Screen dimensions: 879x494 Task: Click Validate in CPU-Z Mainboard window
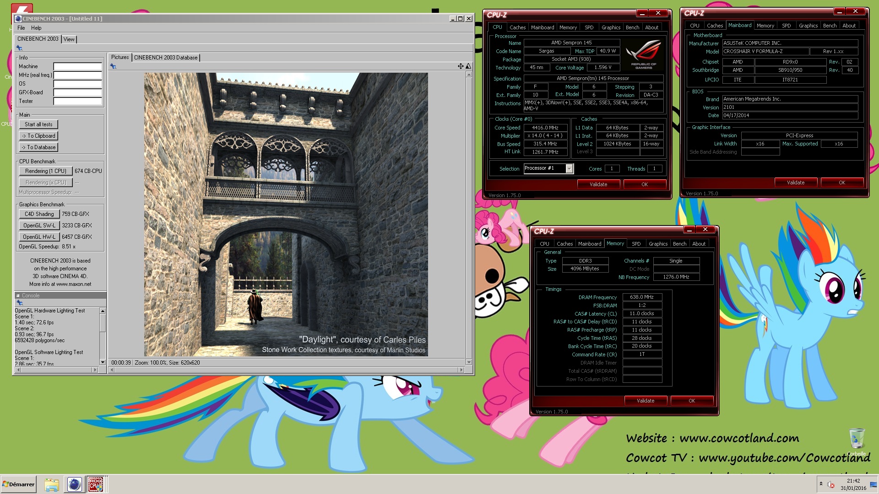(x=796, y=183)
